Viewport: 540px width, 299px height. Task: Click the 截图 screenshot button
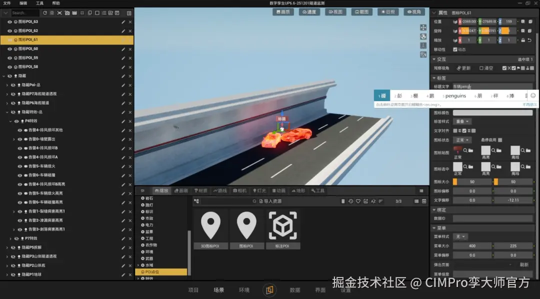pos(362,11)
